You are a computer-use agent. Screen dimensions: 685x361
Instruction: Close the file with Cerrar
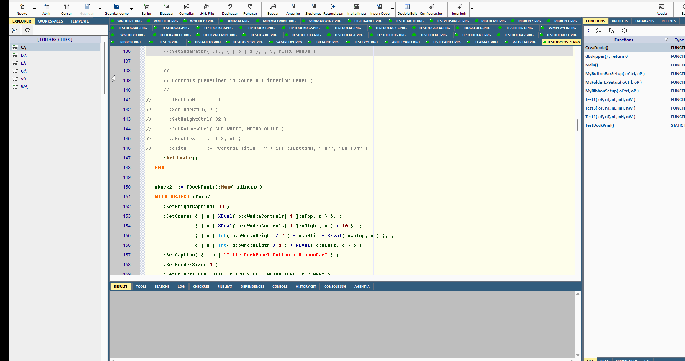point(67,9)
